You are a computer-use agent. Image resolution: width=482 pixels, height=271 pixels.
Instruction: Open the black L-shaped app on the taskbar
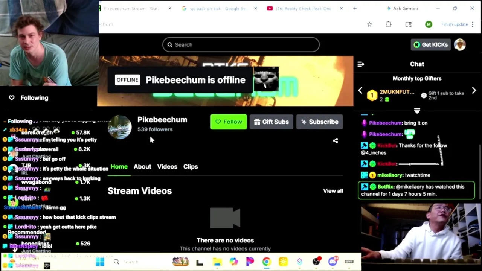[200, 262]
